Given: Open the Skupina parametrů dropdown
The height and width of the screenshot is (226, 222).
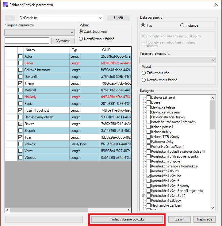Looking at the screenshot, I should 40,33.
